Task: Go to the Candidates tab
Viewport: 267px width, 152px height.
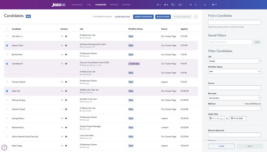Action: [100, 5]
